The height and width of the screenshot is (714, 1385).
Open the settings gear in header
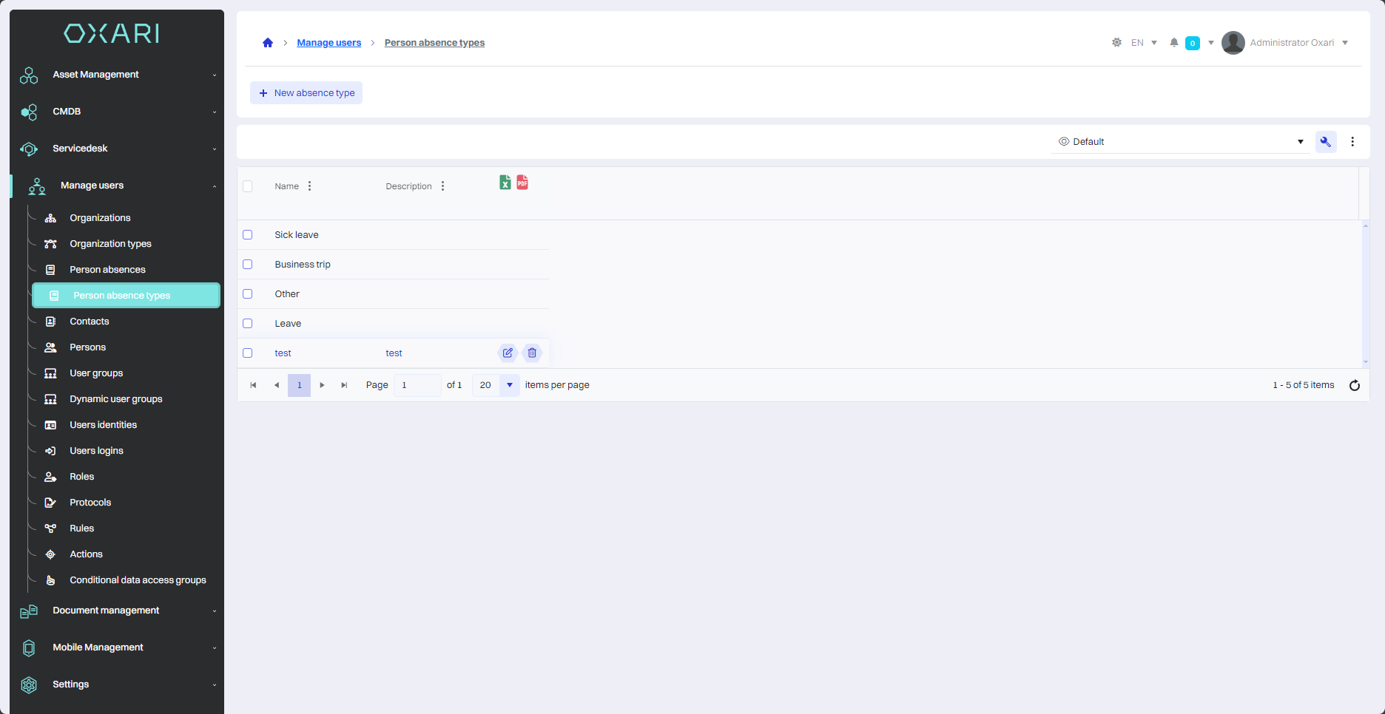(x=1116, y=43)
